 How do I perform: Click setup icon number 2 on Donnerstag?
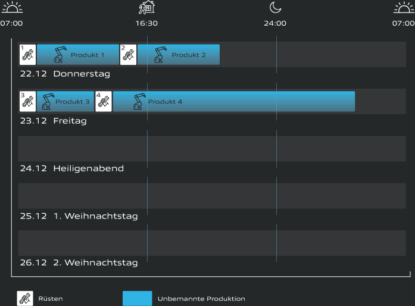click(128, 54)
